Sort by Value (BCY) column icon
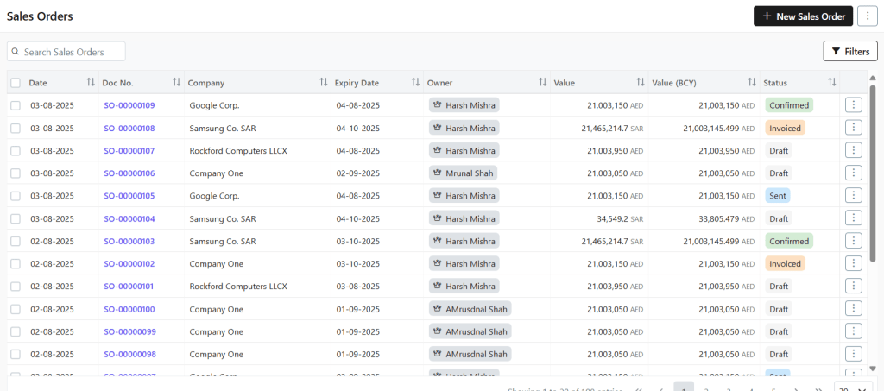 click(751, 83)
